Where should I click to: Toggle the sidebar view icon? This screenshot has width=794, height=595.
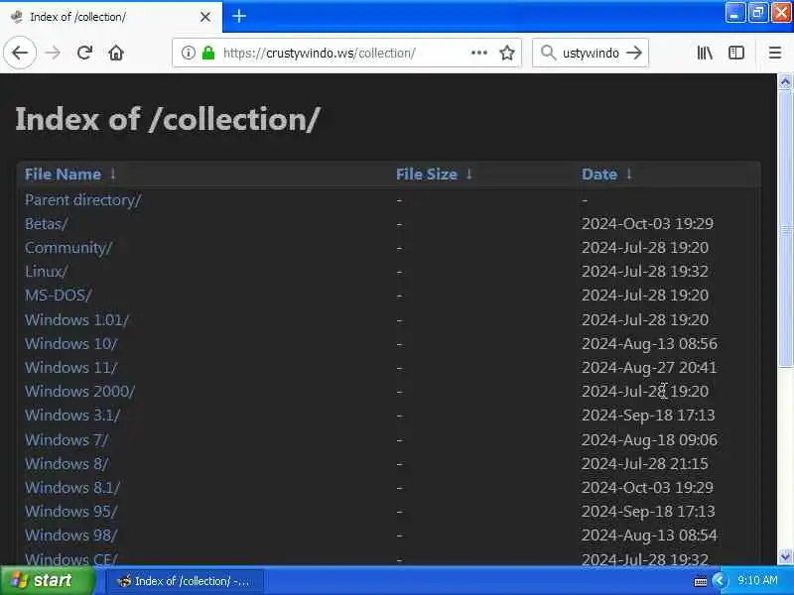pyautogui.click(x=736, y=53)
